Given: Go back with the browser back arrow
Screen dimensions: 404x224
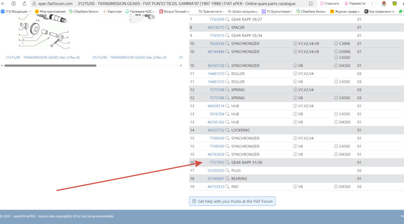Looking at the screenshot, I should [x=3, y=4].
